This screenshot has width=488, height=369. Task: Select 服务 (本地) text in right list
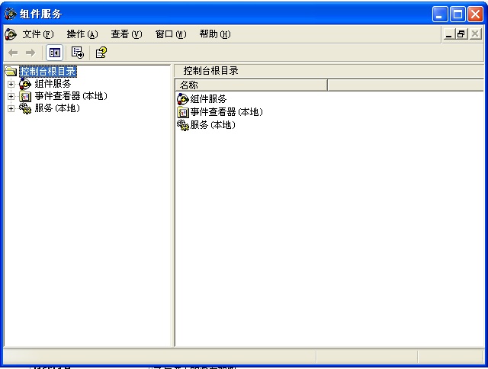[x=213, y=125]
